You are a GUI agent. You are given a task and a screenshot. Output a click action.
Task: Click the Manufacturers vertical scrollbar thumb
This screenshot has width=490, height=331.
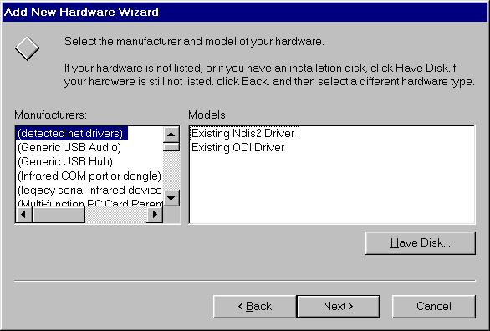point(171,147)
